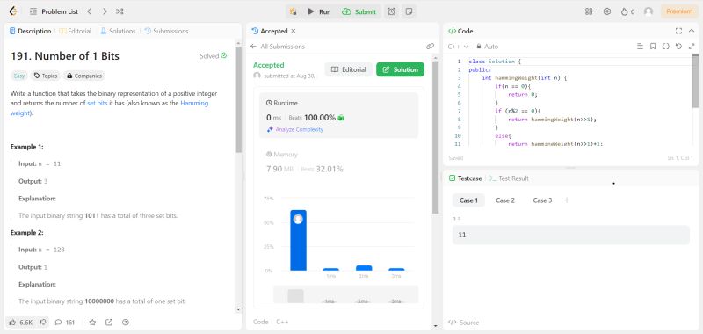Viewport: 703px width, 334px height.
Task: Dislike the problem with thumbs down
Action: tap(43, 322)
